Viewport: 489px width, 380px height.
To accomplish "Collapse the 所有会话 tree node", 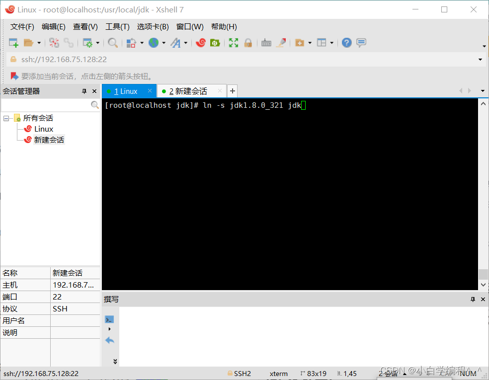I will (6, 118).
